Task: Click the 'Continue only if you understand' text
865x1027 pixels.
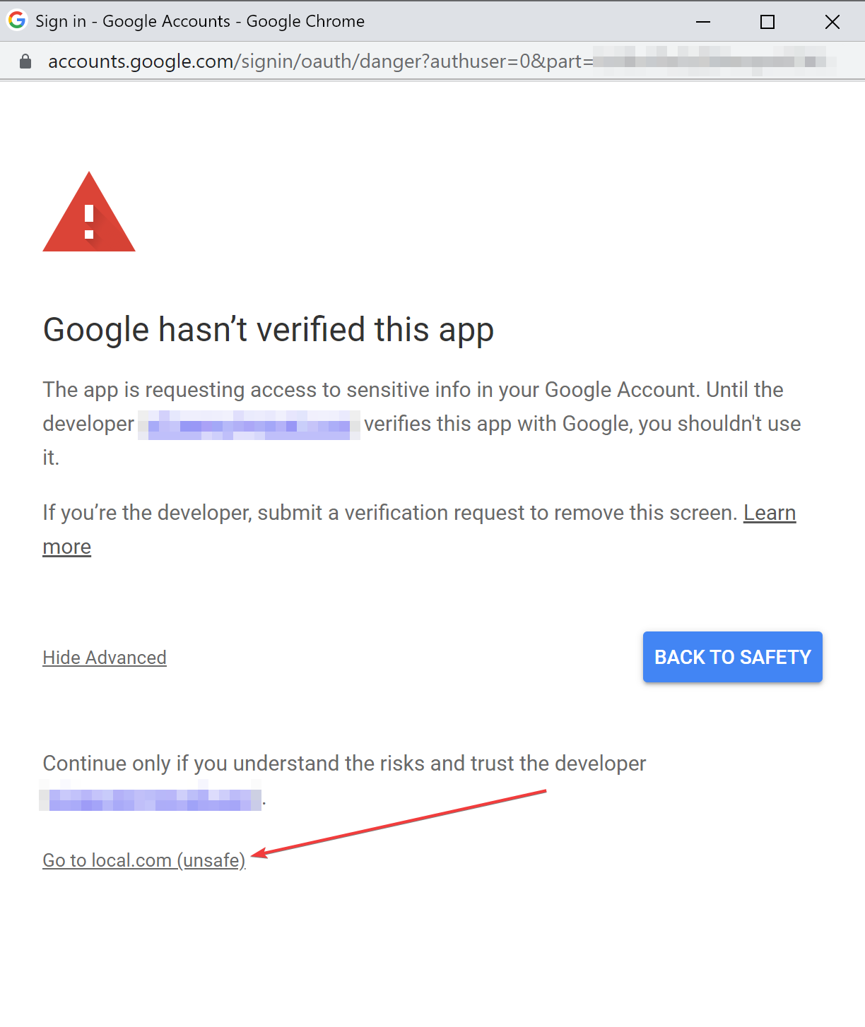Action: coord(344,764)
